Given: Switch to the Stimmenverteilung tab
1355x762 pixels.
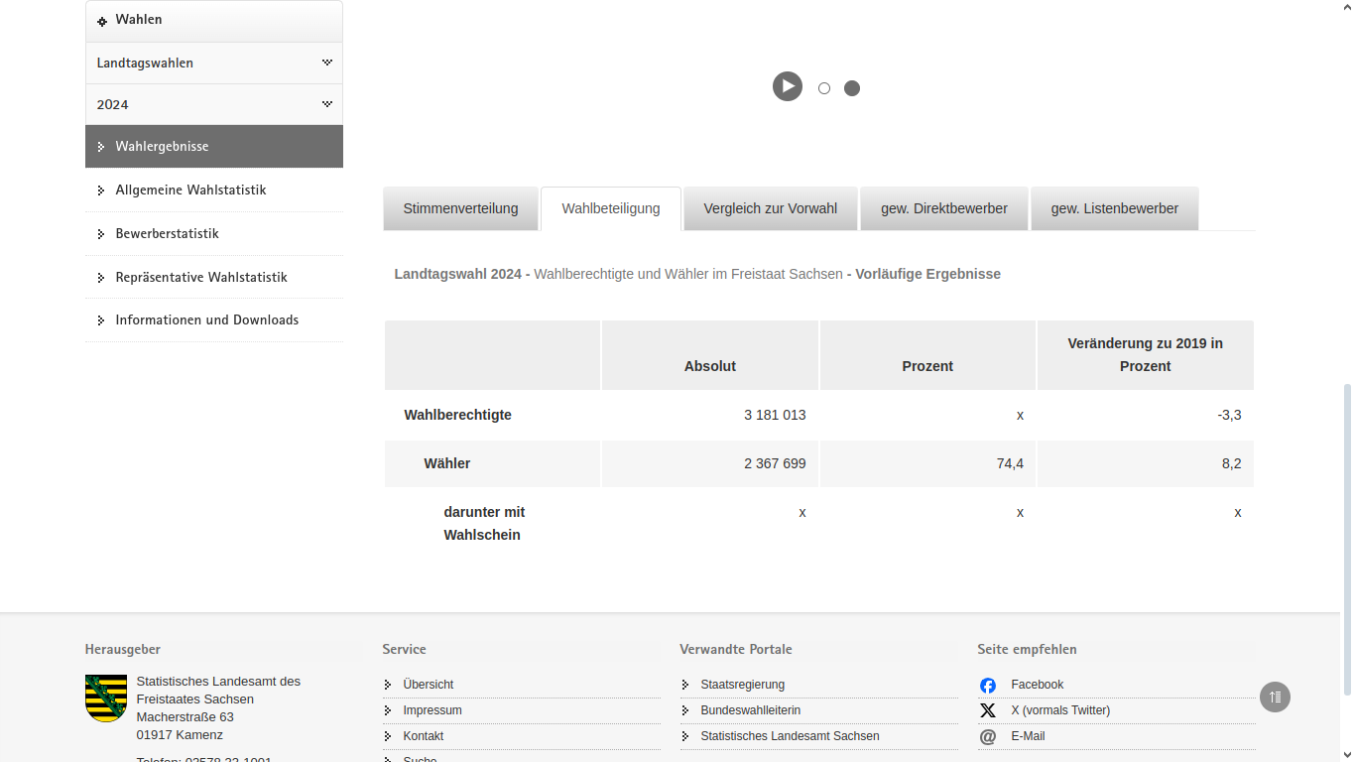Looking at the screenshot, I should (460, 208).
